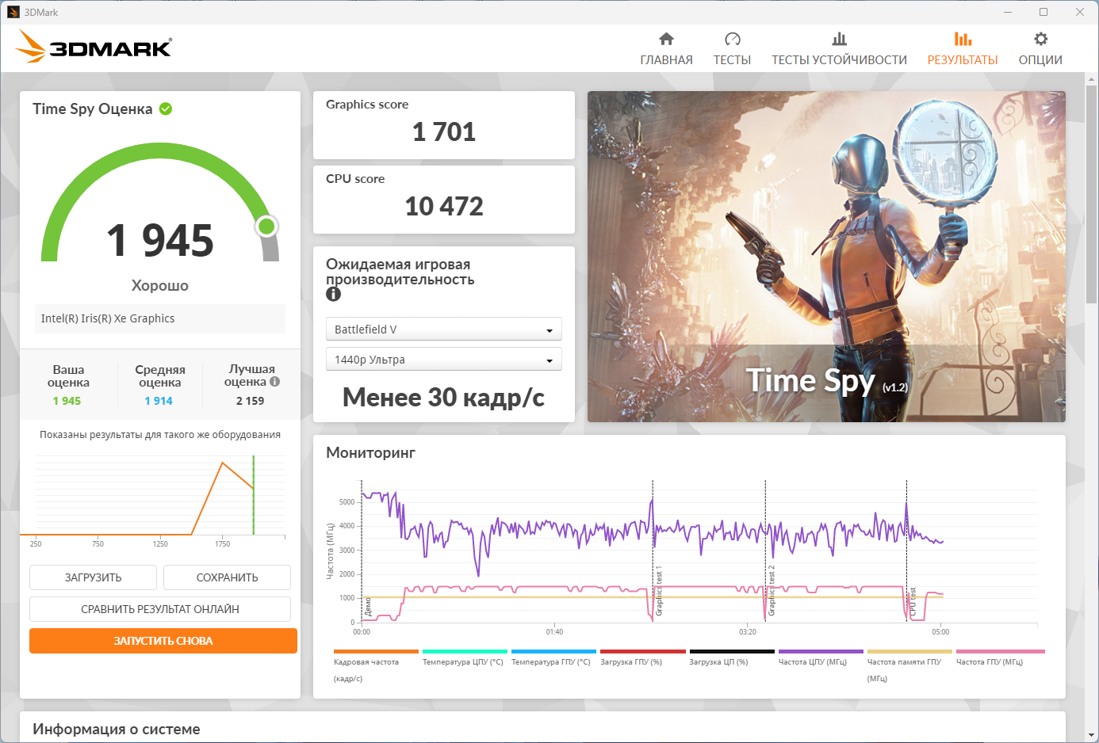Click the Демо marker on chart
The width and height of the screenshot is (1099, 743).
[x=368, y=607]
